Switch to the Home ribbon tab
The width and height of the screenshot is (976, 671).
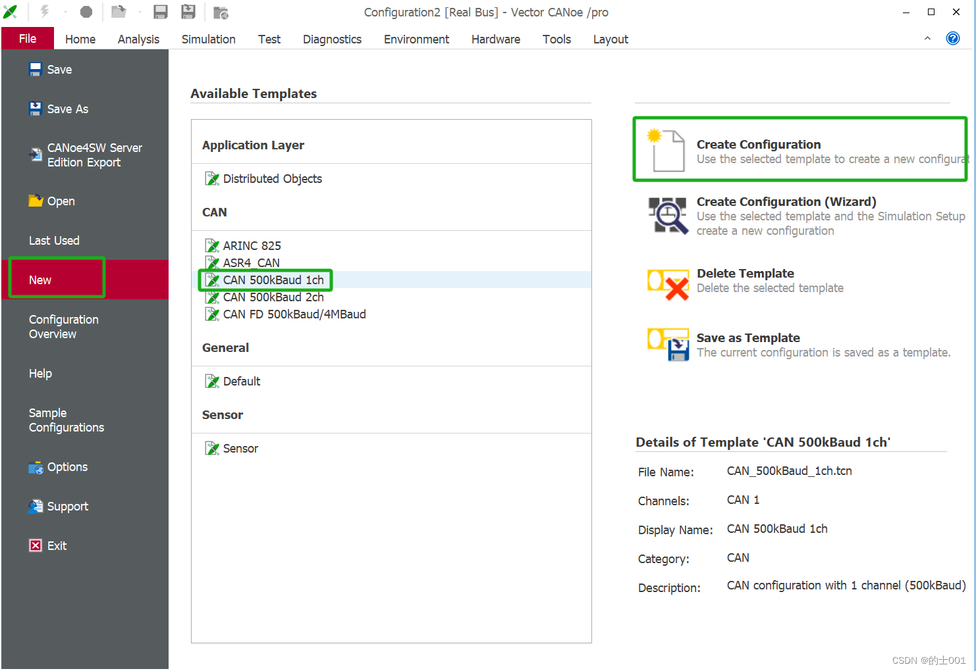80,39
